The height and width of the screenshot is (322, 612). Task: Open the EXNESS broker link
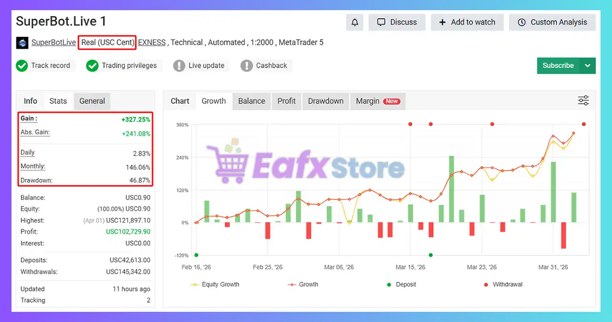pyautogui.click(x=152, y=43)
